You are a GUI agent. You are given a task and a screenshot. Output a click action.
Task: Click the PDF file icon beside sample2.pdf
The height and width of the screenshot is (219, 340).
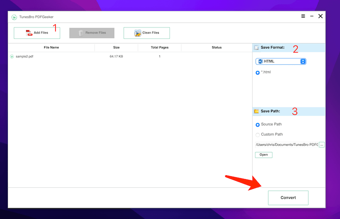pyautogui.click(x=12, y=56)
